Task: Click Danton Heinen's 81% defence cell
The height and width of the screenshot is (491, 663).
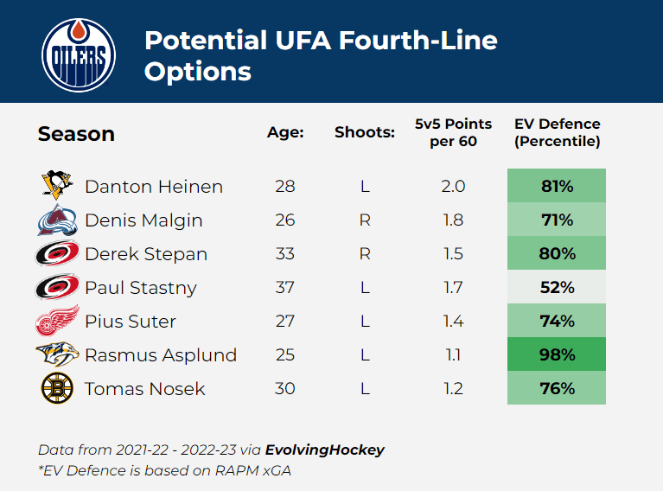Action: point(557,186)
